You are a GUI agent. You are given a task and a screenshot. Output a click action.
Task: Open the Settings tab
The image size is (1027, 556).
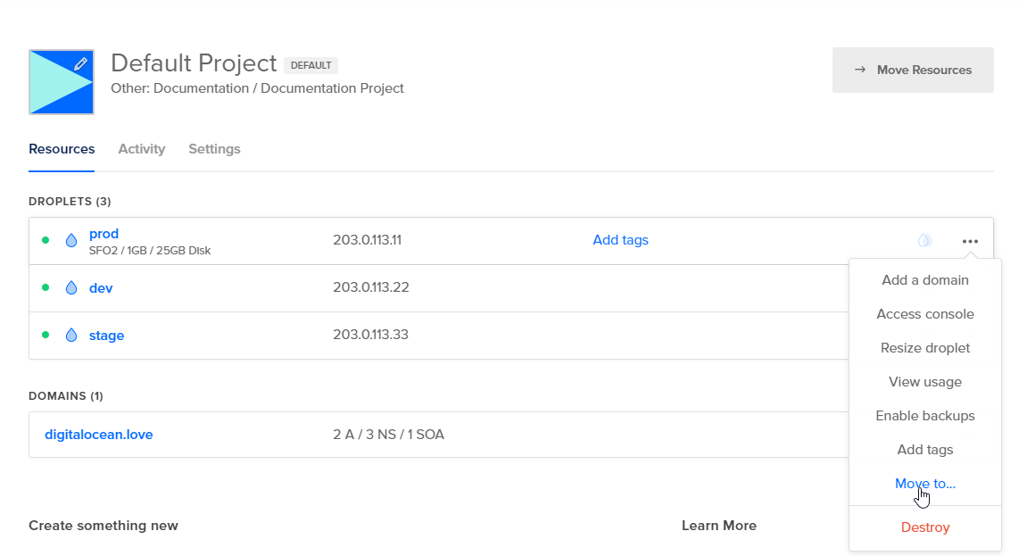pos(214,149)
